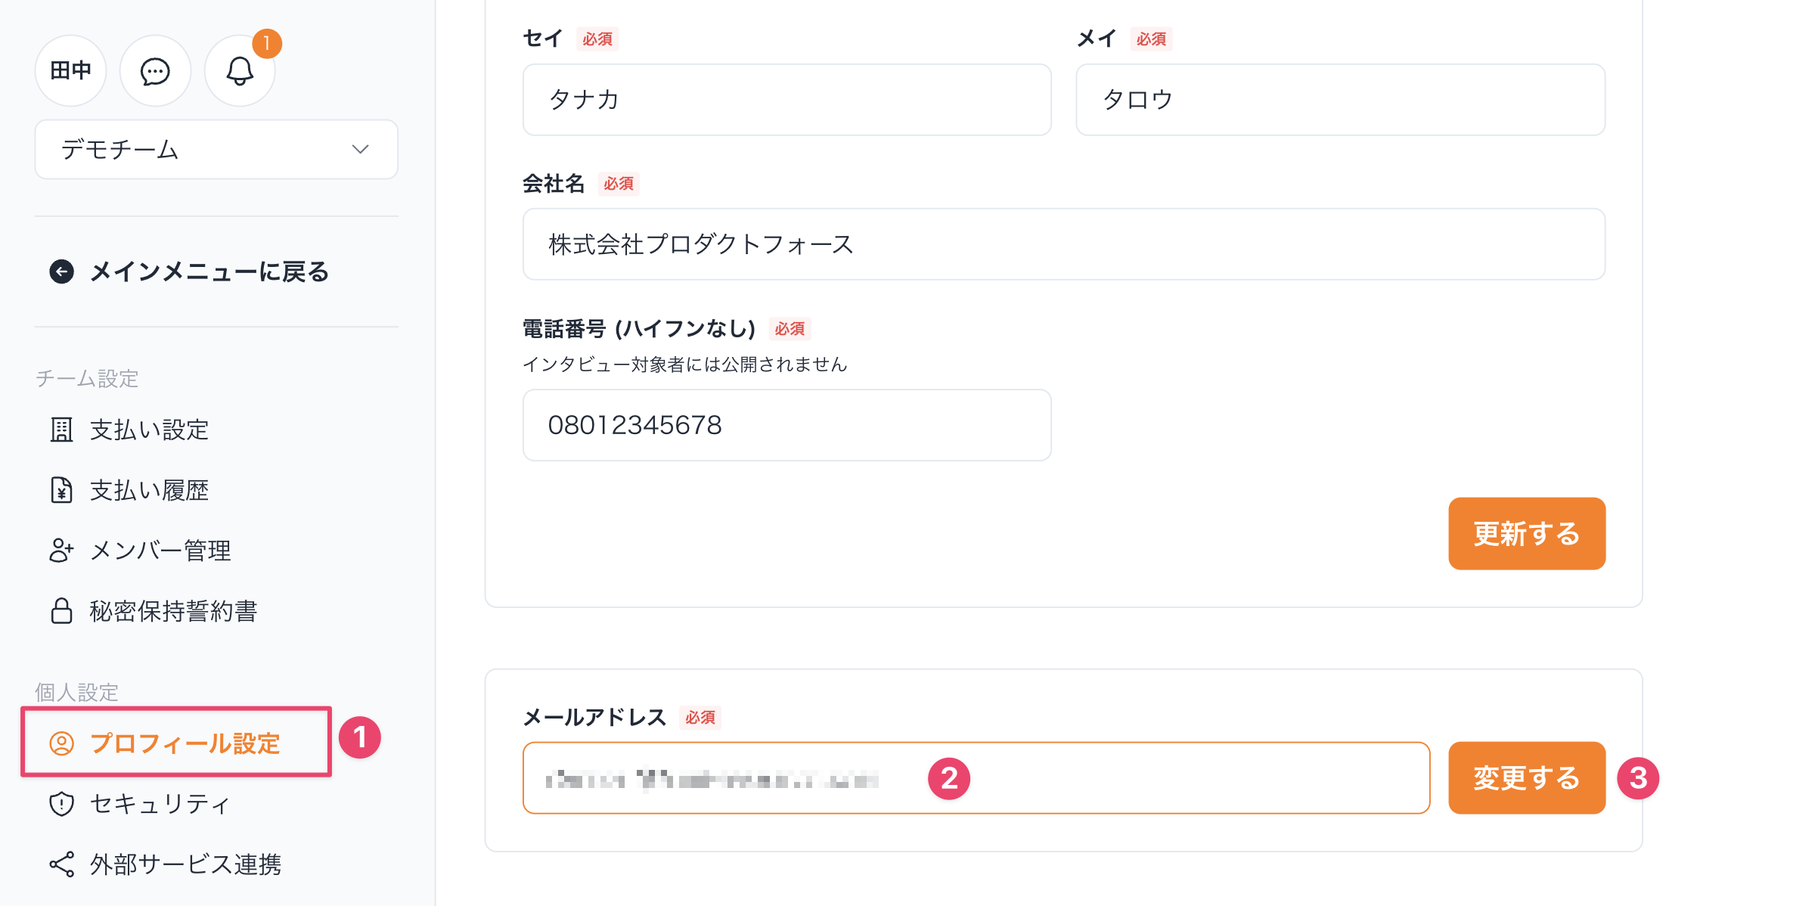This screenshot has width=1815, height=906.
Task: Click the 田中 user avatar
Action: coord(70,71)
